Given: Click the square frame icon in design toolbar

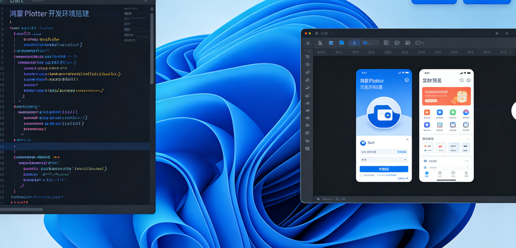Looking at the screenshot, I should [x=386, y=43].
